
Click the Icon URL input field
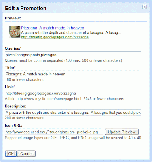pyautogui.click(x=54, y=132)
